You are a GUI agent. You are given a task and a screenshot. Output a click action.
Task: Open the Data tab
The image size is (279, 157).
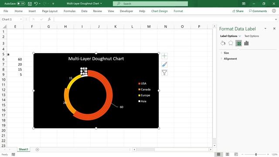[x=84, y=11]
